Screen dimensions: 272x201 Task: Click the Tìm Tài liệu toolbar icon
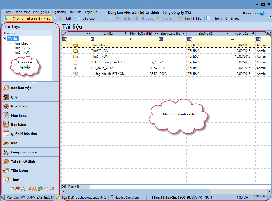[x=180, y=18]
